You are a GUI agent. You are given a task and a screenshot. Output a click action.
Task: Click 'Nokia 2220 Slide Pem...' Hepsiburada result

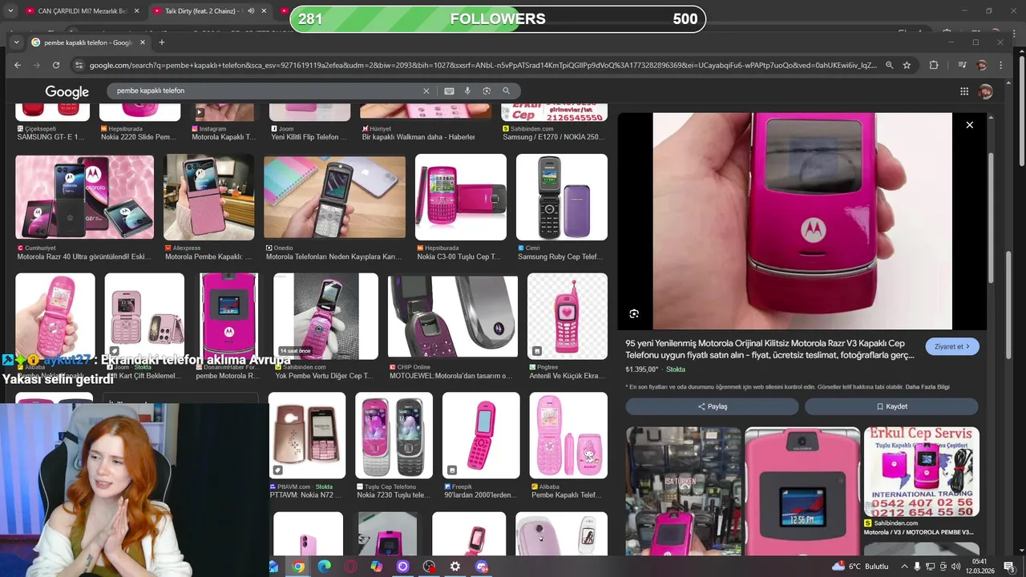pyautogui.click(x=139, y=137)
